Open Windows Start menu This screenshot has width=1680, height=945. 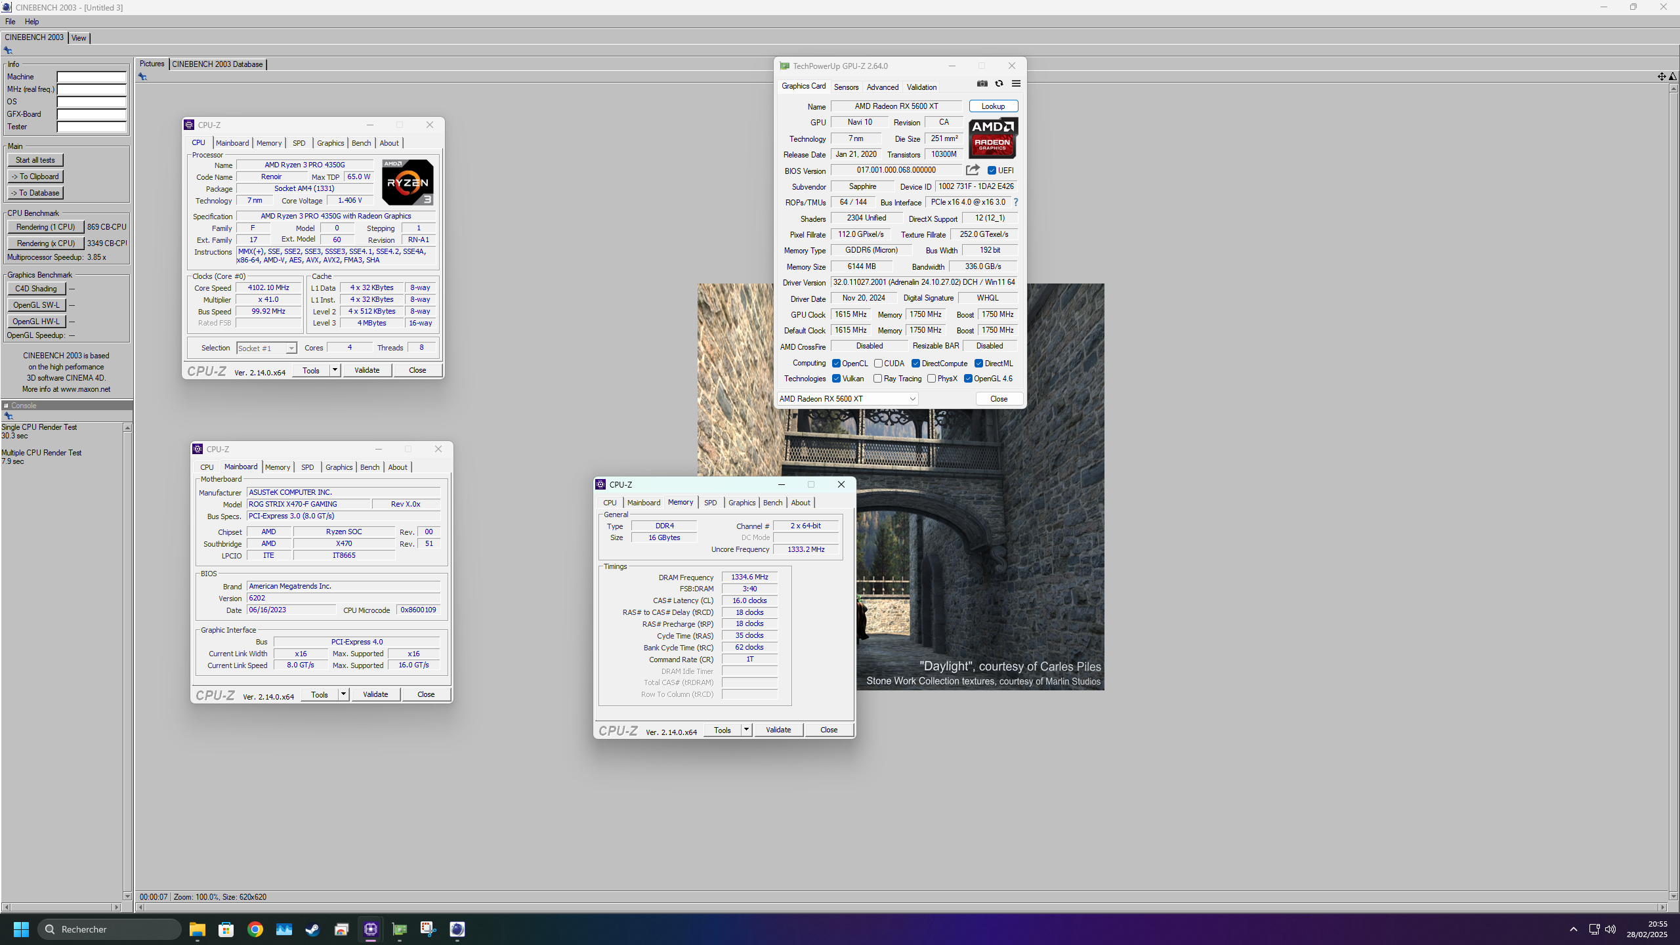coord(21,929)
